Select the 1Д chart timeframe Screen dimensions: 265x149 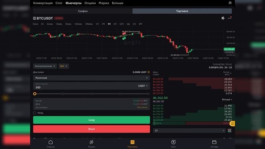(x=128, y=24)
